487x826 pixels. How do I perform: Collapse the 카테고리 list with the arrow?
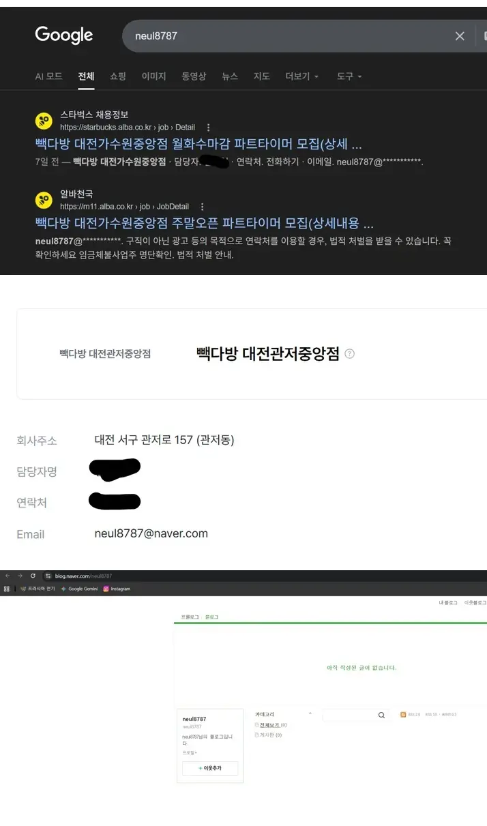click(310, 713)
